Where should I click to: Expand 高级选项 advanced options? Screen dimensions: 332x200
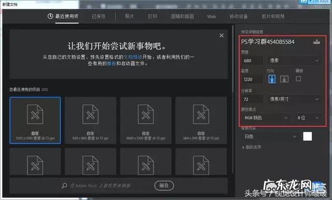point(251,147)
